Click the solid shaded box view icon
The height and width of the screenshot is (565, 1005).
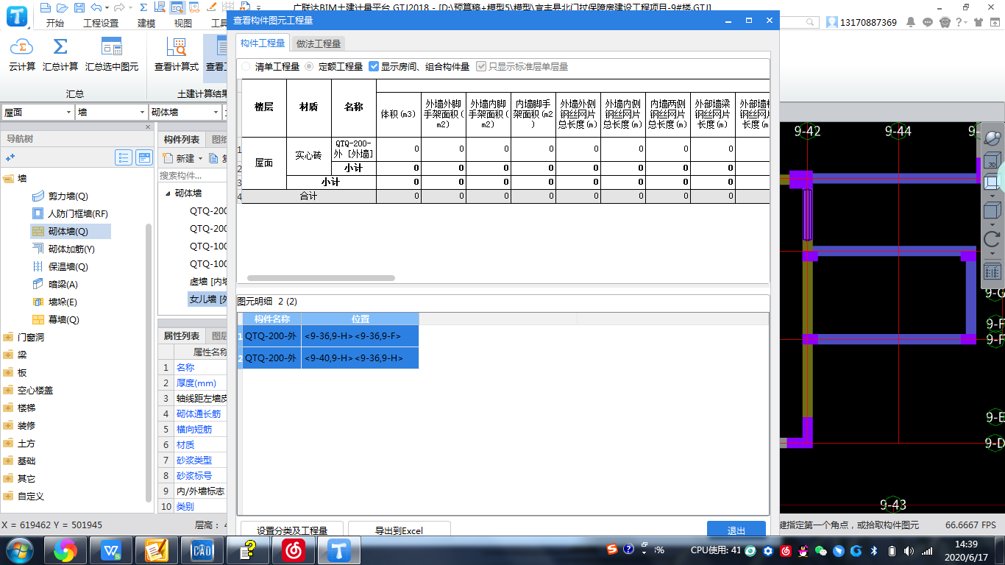point(992,211)
